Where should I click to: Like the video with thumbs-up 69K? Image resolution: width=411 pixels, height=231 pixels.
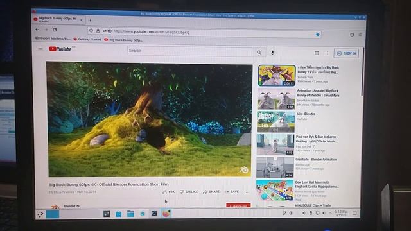168,192
